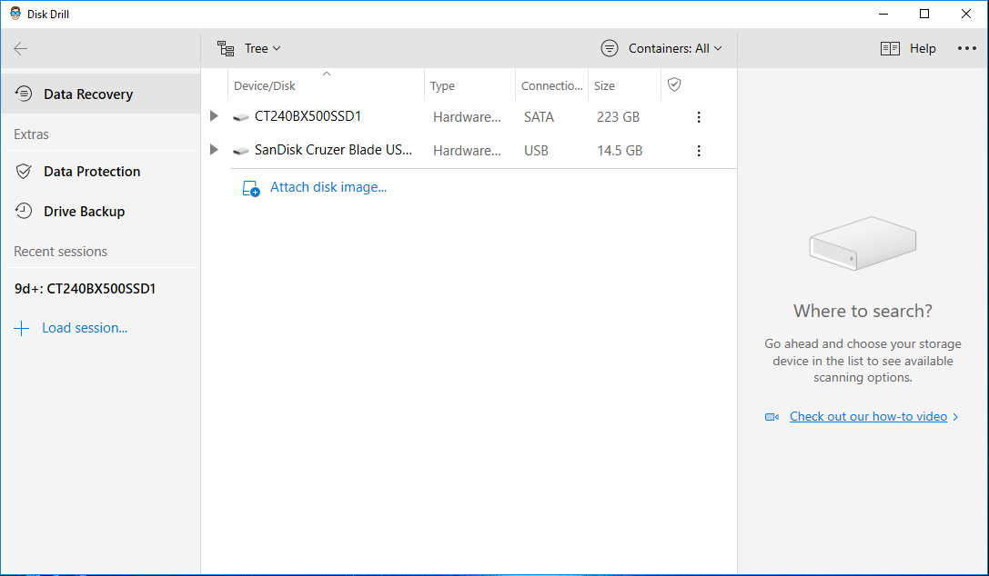The image size is (989, 576).
Task: Click the back arrow icon
Action: click(21, 49)
